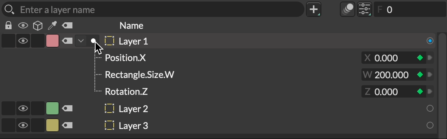The height and width of the screenshot is (139, 447).
Task: Click the add layer plus button
Action: pos(314,9)
